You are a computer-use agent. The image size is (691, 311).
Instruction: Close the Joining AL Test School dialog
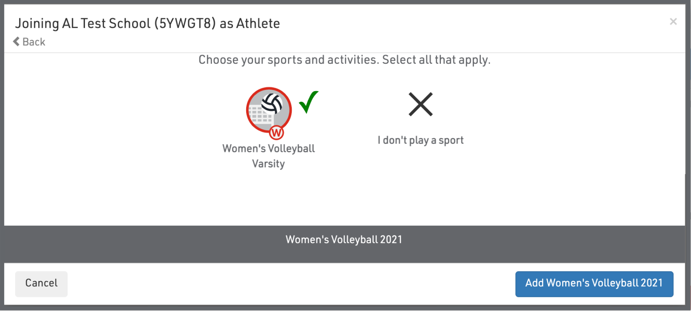click(673, 22)
